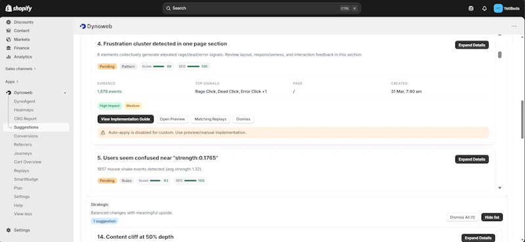The image size is (525, 242).
Task: Click the Finance bank icon
Action: [x=9, y=48]
